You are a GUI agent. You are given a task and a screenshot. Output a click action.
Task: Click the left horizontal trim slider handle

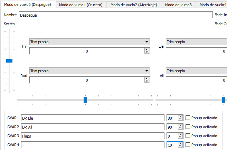point(85,100)
